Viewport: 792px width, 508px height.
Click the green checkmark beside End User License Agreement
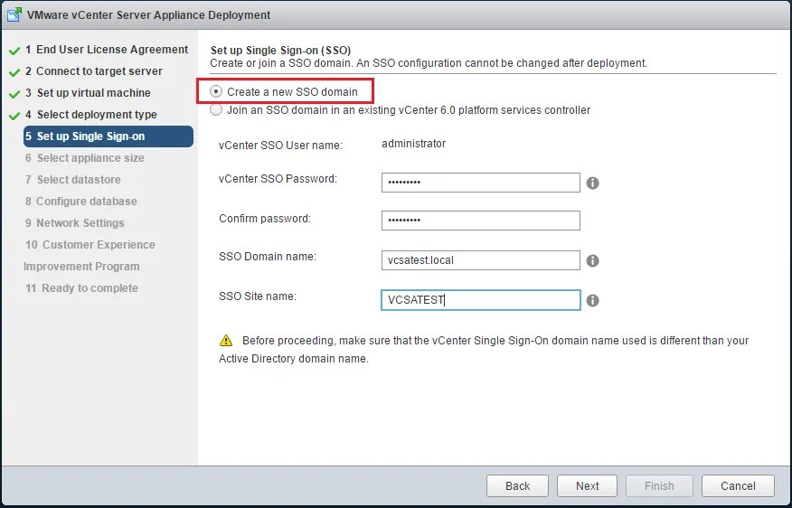(x=14, y=50)
